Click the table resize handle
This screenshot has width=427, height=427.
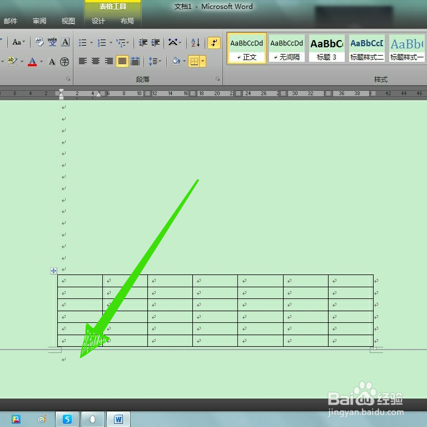click(375, 349)
